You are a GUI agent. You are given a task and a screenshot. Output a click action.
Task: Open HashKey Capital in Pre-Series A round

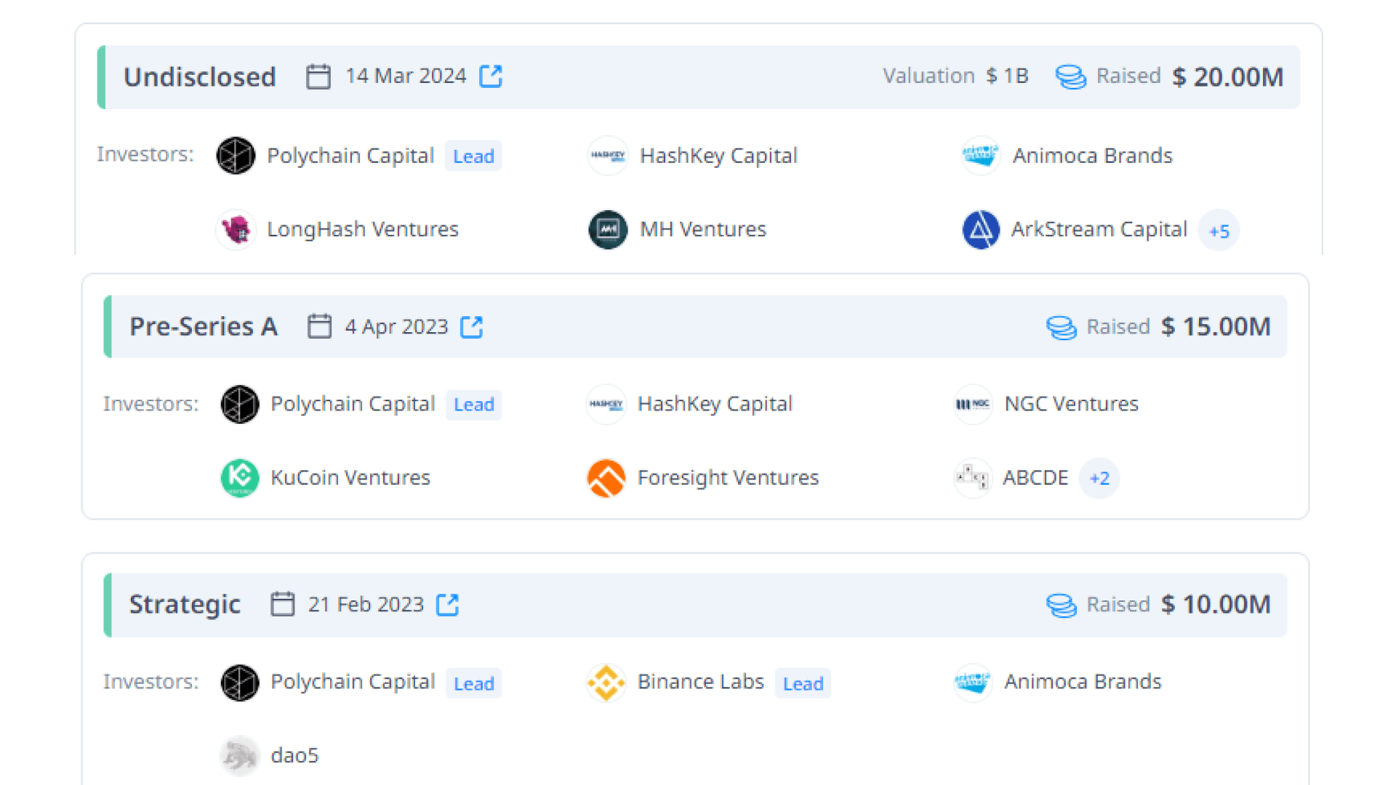click(x=714, y=404)
